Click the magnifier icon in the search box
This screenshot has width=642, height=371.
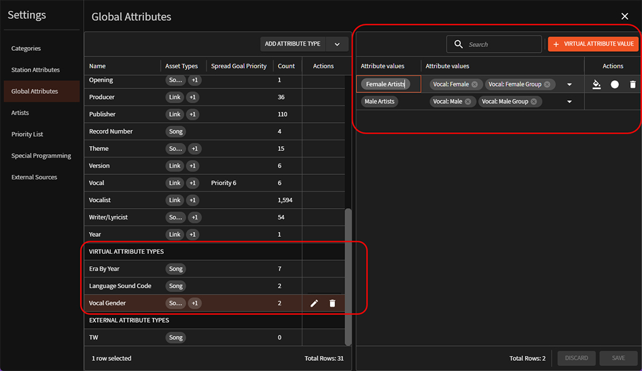click(458, 44)
